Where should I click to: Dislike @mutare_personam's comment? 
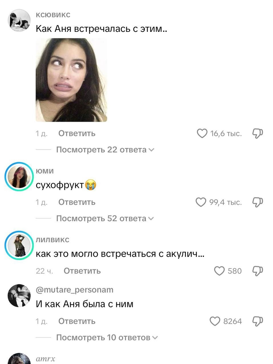tap(258, 321)
